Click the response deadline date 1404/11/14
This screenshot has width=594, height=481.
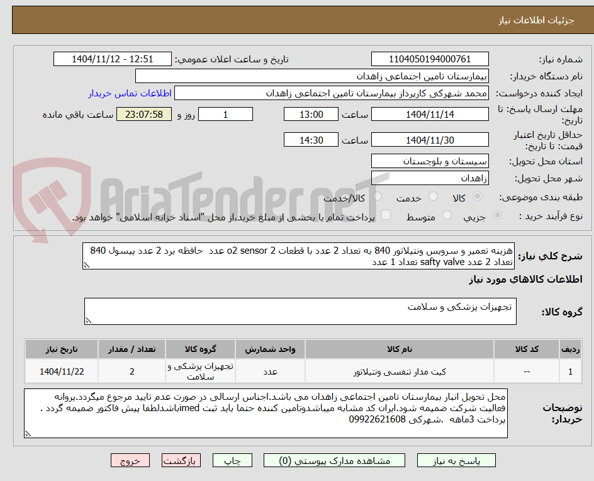(430, 114)
